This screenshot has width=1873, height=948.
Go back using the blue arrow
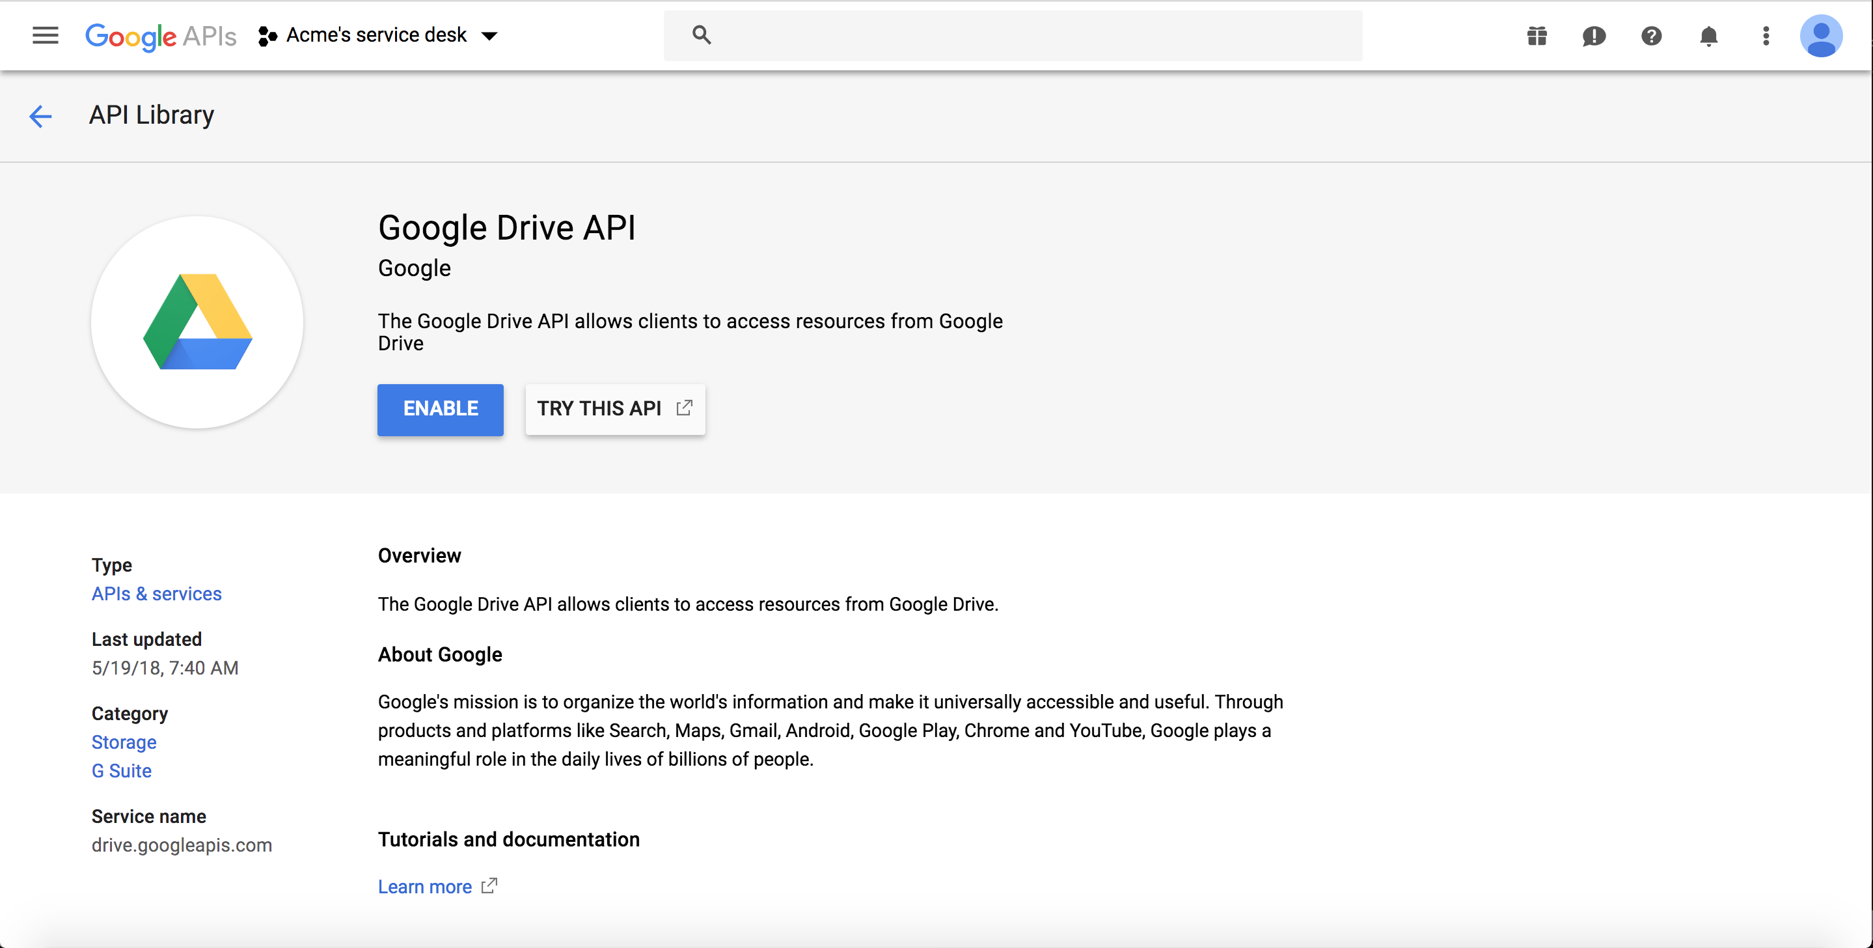click(41, 116)
